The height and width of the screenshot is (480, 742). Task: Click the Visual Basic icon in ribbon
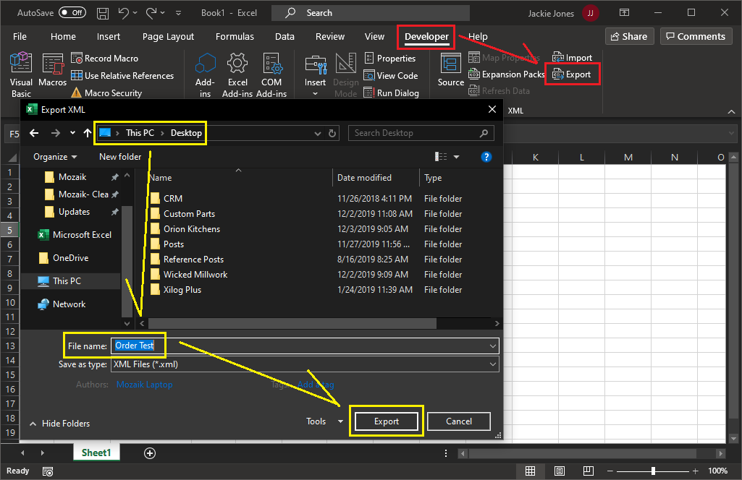click(21, 64)
